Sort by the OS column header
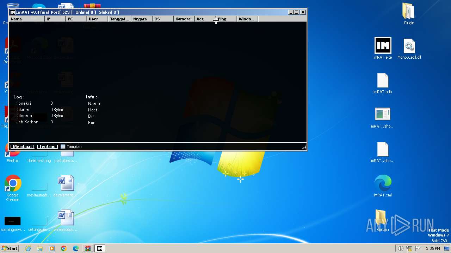Image resolution: width=451 pixels, height=253 pixels. coord(163,19)
